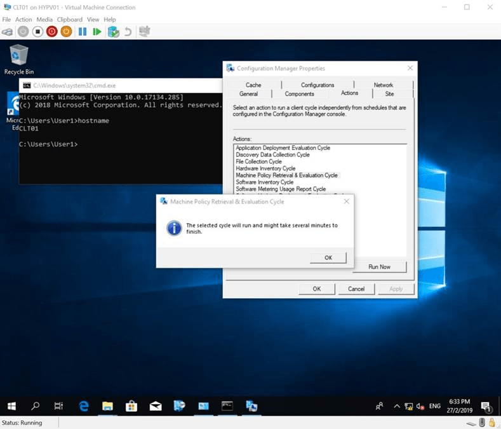501x429 pixels.
Task: Pause the virtual machine from toolbar
Action: pyautogui.click(x=83, y=31)
